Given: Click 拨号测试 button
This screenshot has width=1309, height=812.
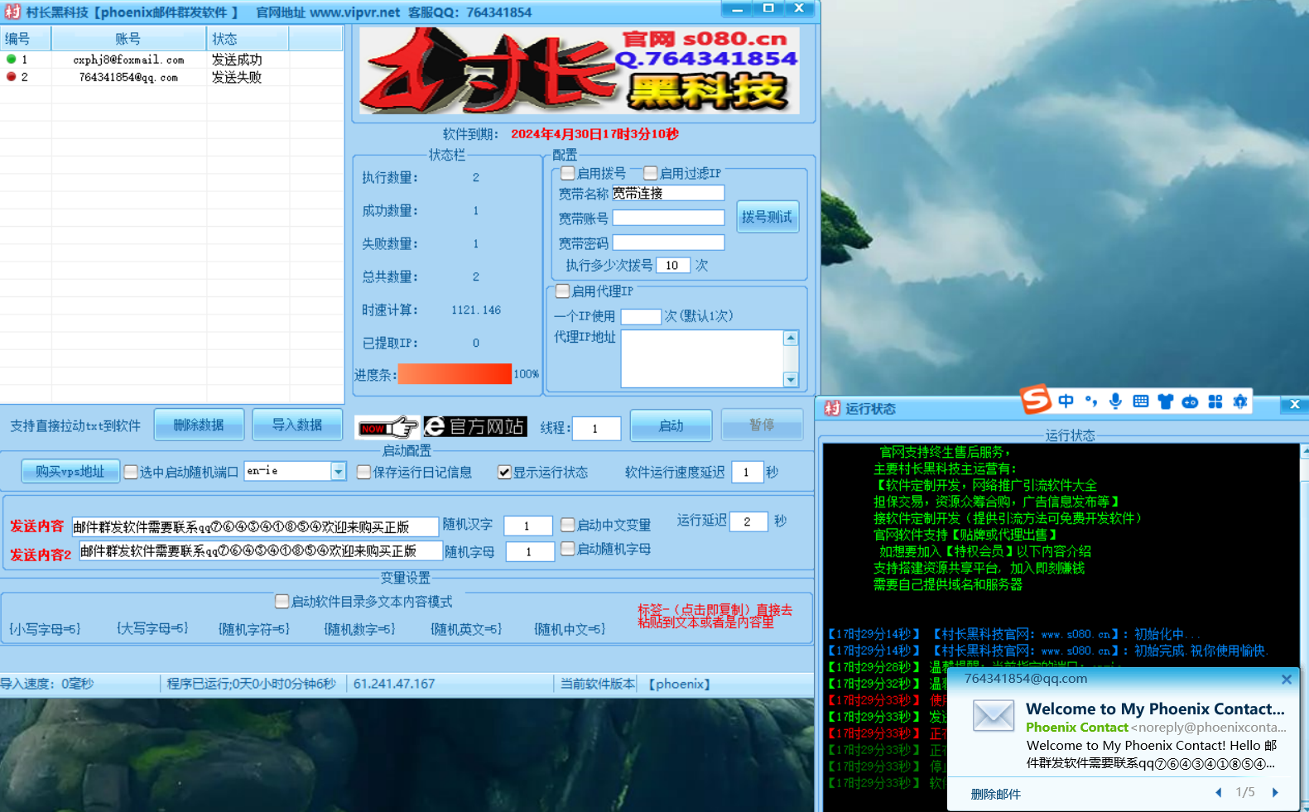Looking at the screenshot, I should pyautogui.click(x=768, y=217).
